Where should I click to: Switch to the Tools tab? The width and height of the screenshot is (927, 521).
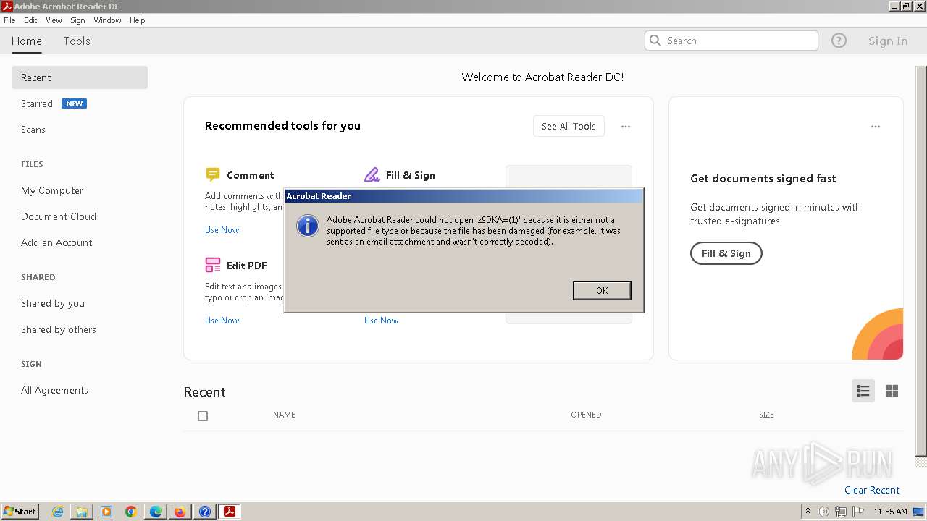tap(77, 41)
